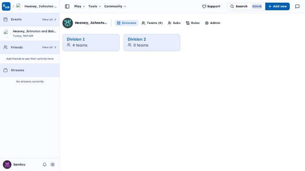Screen dimensions: 305x171
Task: Expand the Community menu
Action: click(x=115, y=6)
